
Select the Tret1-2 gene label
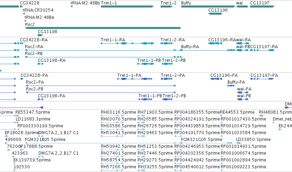tap(168, 3)
